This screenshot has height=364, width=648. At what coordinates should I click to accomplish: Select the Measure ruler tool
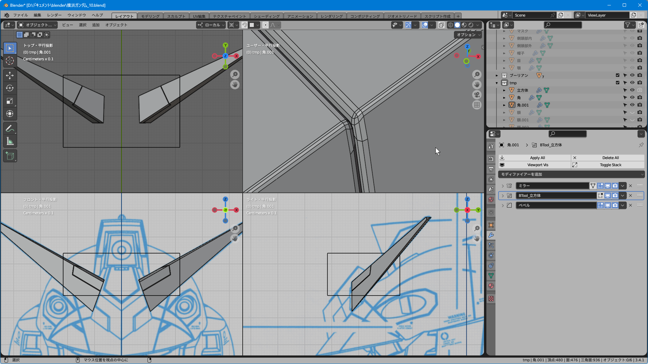[x=10, y=142]
